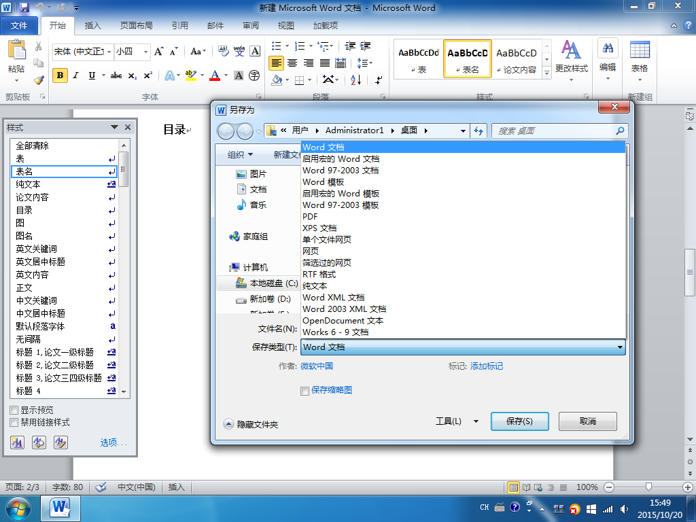
Task: Toggle Italic formatting
Action: pyautogui.click(x=76, y=75)
